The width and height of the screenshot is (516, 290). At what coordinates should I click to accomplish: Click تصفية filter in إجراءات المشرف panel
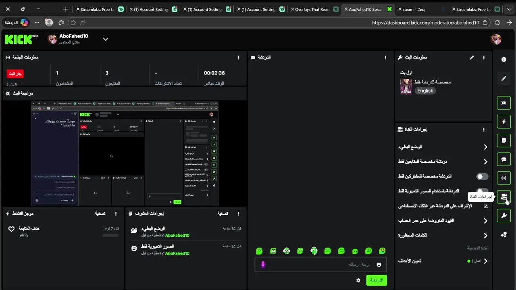(x=223, y=214)
